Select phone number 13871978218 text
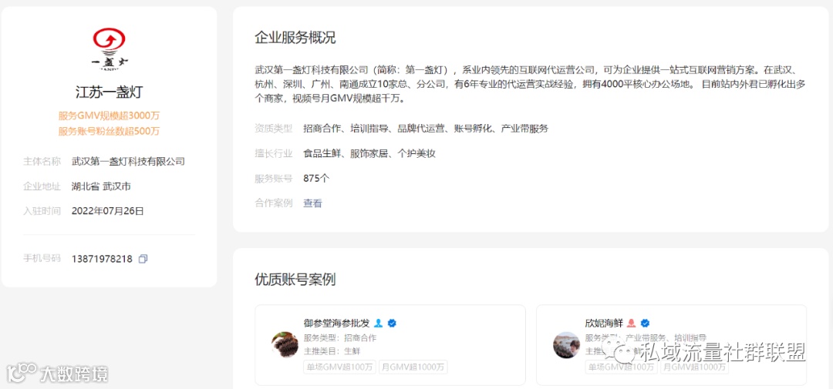 [x=102, y=259]
